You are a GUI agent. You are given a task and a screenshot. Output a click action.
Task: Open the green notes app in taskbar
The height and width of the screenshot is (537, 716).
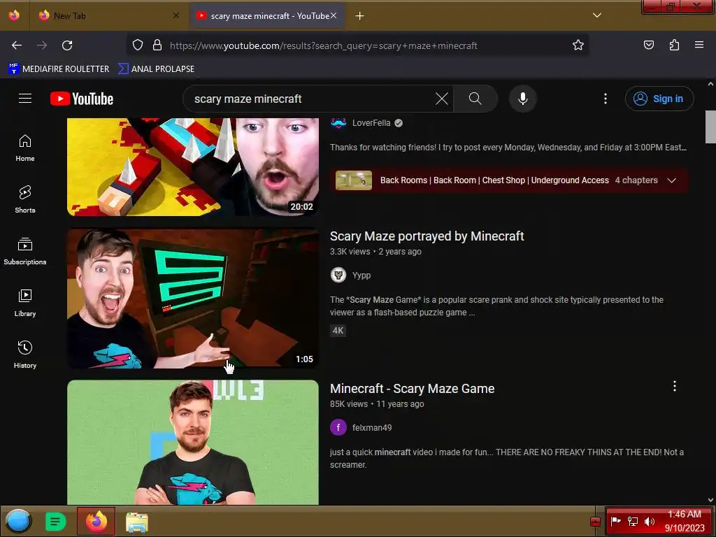click(55, 522)
